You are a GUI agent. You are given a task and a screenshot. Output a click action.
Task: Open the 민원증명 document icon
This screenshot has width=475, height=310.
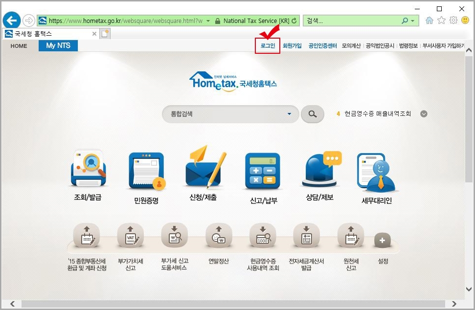[146, 171]
